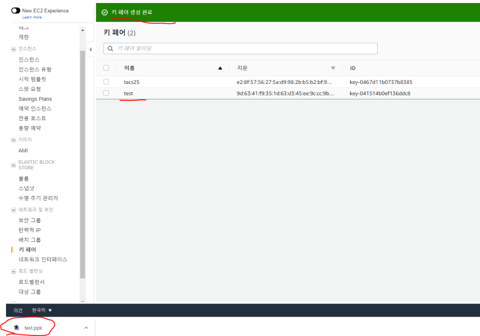The image size is (480, 336).
Task: Click the 이름 column header
Action: click(x=129, y=68)
